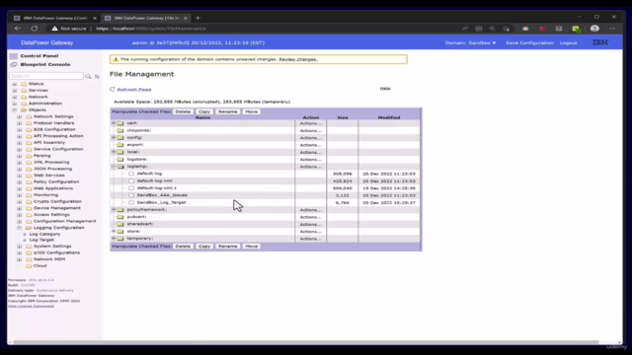
Task: Open View License Agreement link
Action: (x=31, y=307)
